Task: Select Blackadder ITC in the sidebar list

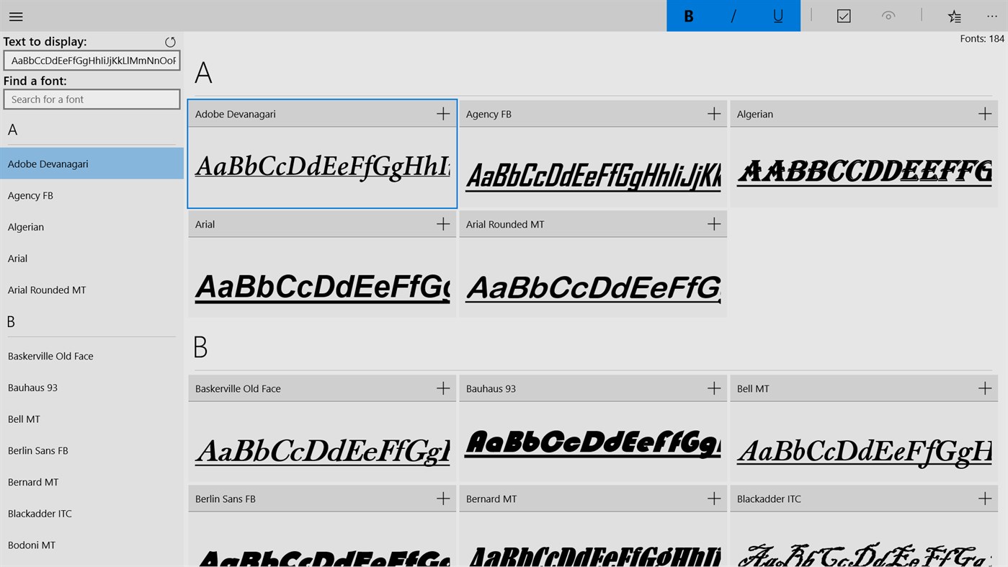Action: point(92,514)
